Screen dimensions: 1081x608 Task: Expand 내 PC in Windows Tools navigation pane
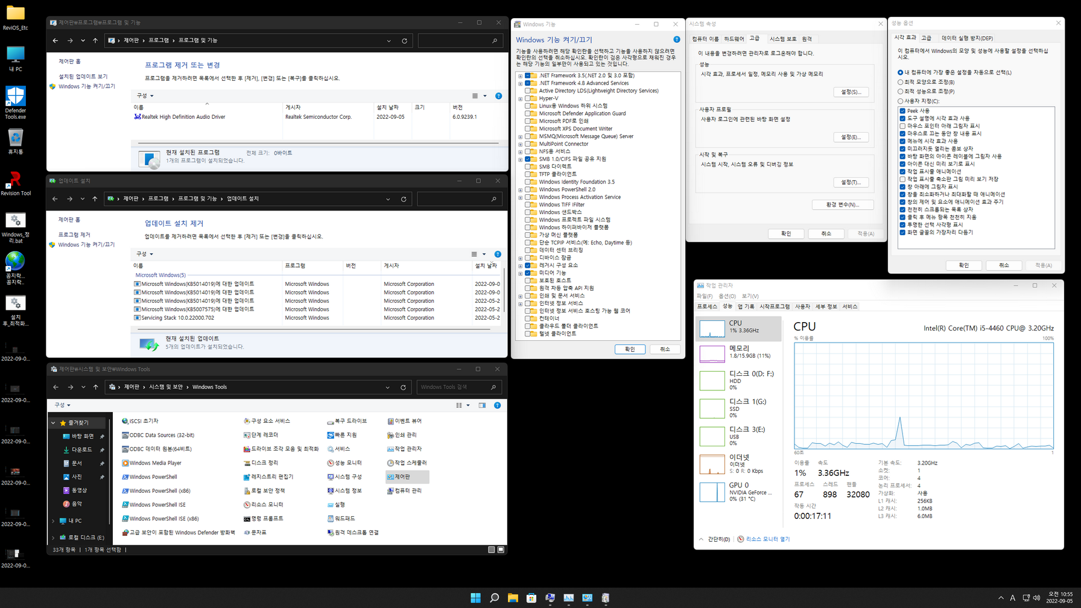click(x=53, y=521)
